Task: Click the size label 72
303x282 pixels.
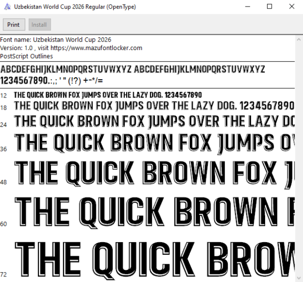Action: tap(4, 274)
